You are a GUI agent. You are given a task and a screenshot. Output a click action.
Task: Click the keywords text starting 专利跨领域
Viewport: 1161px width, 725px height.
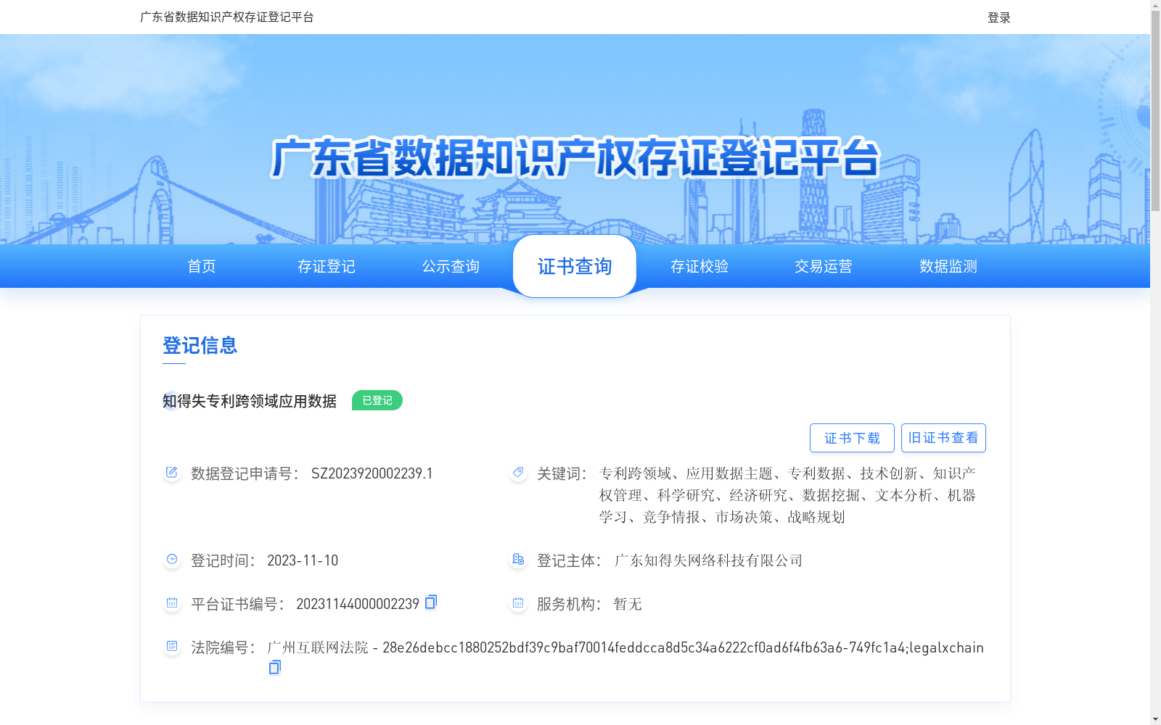(787, 495)
